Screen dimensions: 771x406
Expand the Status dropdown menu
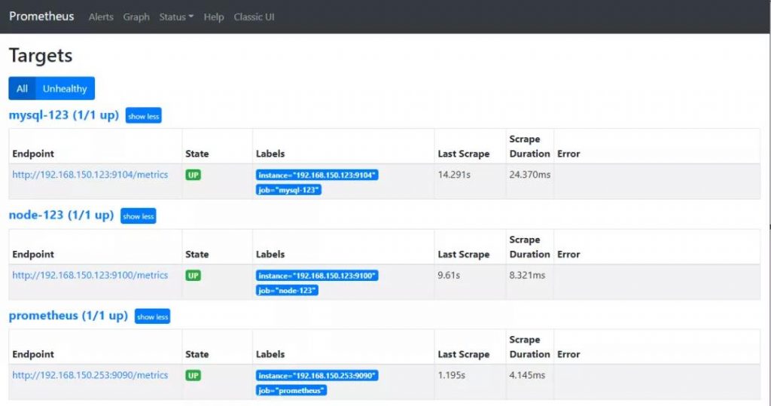click(176, 17)
